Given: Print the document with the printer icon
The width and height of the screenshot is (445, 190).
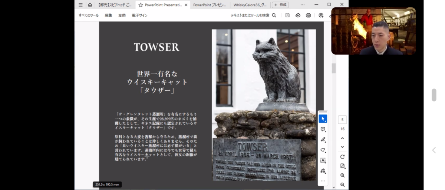Looking at the screenshot, I should point(308,15).
